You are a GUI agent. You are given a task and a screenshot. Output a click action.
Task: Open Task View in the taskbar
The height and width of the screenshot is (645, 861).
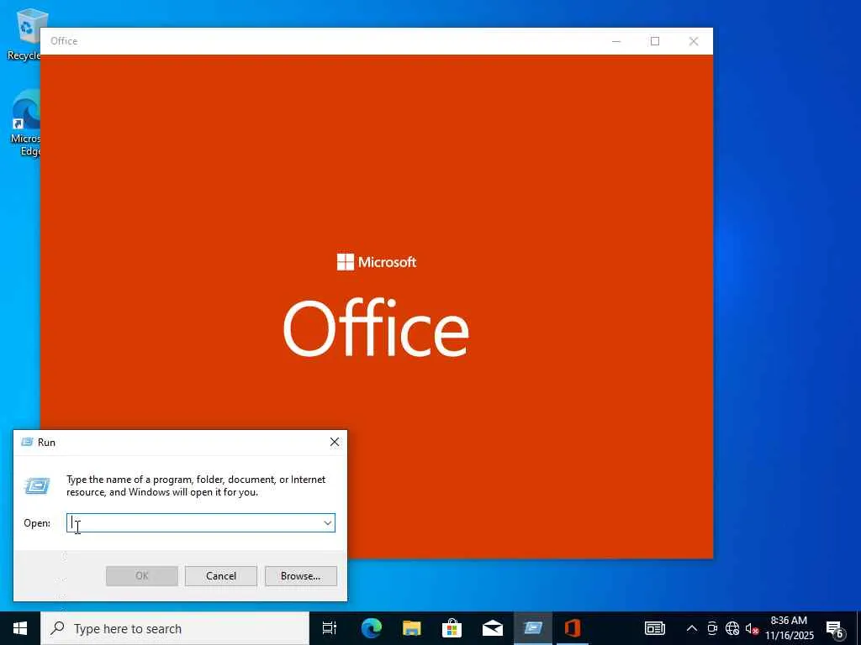tap(330, 628)
